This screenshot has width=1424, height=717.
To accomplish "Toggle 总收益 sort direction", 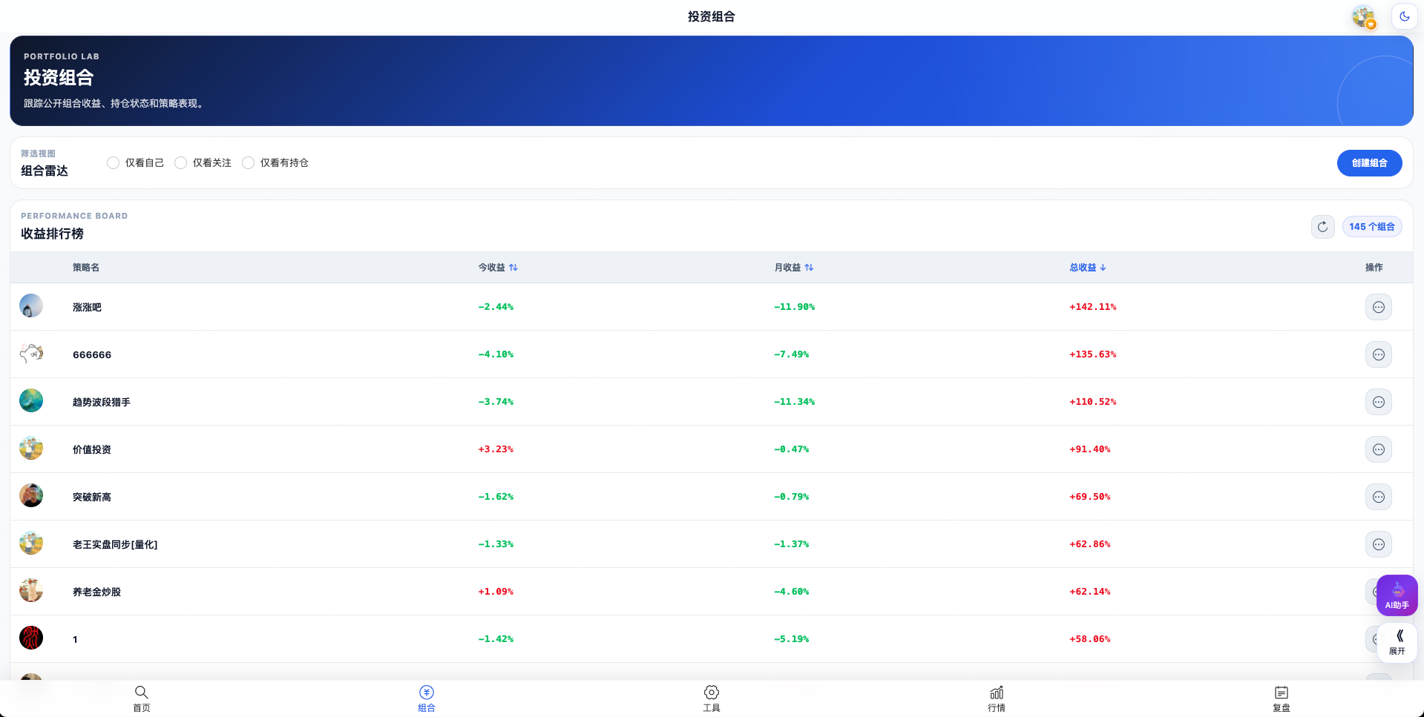I will coord(1088,268).
